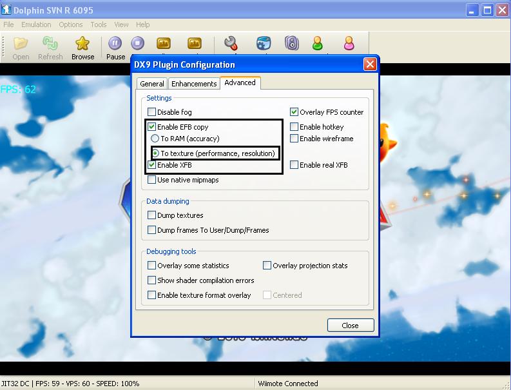Open the Options menu
Screen dimensions: 511x390
(x=71, y=24)
